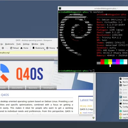The height and width of the screenshot is (128, 128).
Task: Follow the 'read more' news link
Action: click(87, 113)
